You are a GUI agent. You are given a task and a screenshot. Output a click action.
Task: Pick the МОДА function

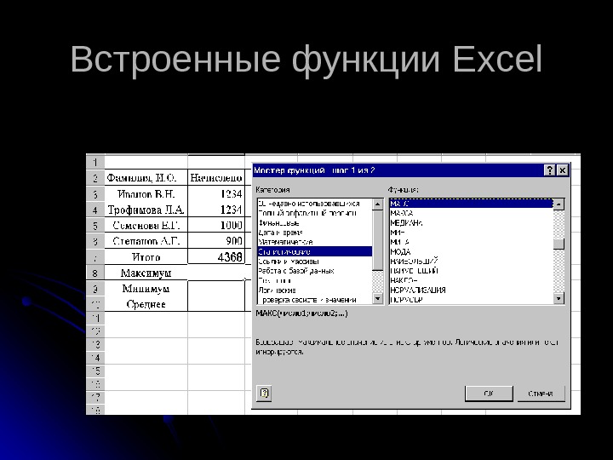point(472,251)
